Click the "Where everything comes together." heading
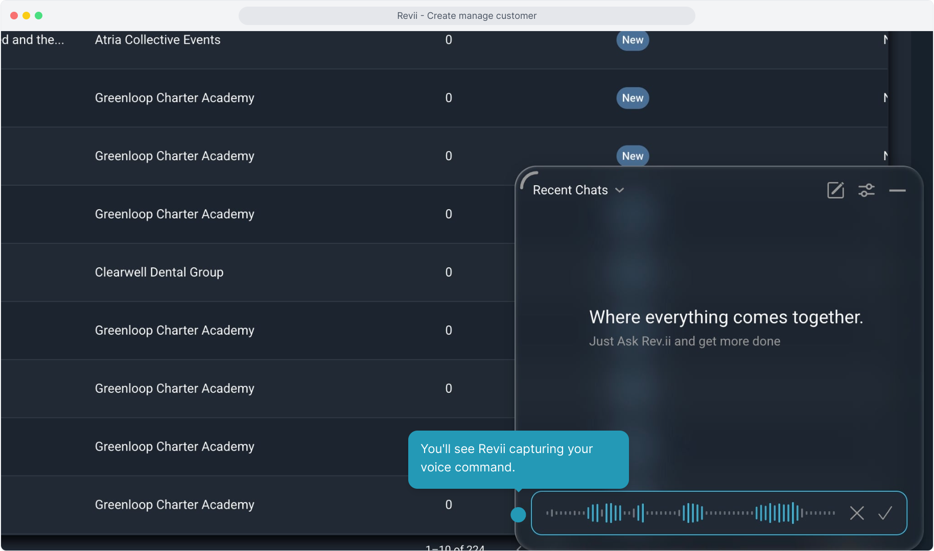The width and height of the screenshot is (934, 551). tap(726, 317)
